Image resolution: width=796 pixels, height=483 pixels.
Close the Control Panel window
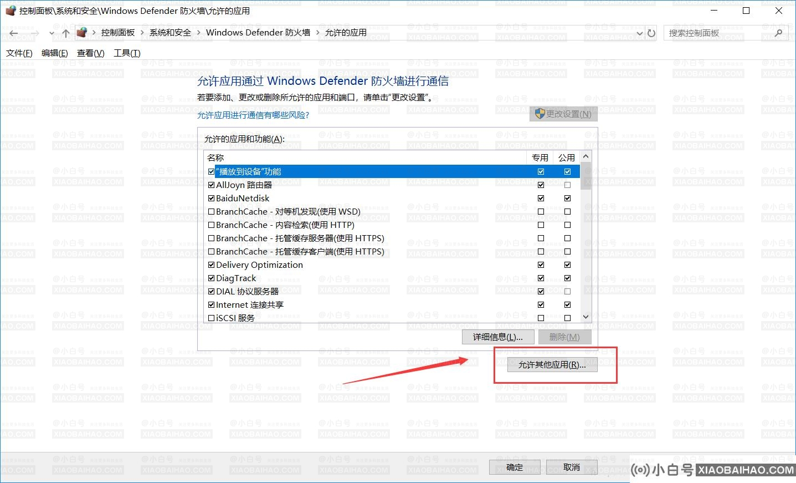(x=778, y=11)
